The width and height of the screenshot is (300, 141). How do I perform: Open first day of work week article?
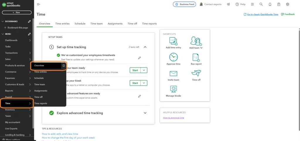click(x=68, y=137)
